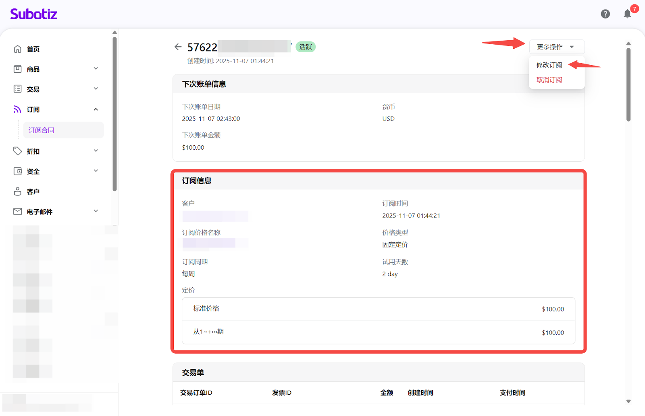Expand the 商品 menu chevron
The width and height of the screenshot is (645, 416).
pyautogui.click(x=96, y=69)
